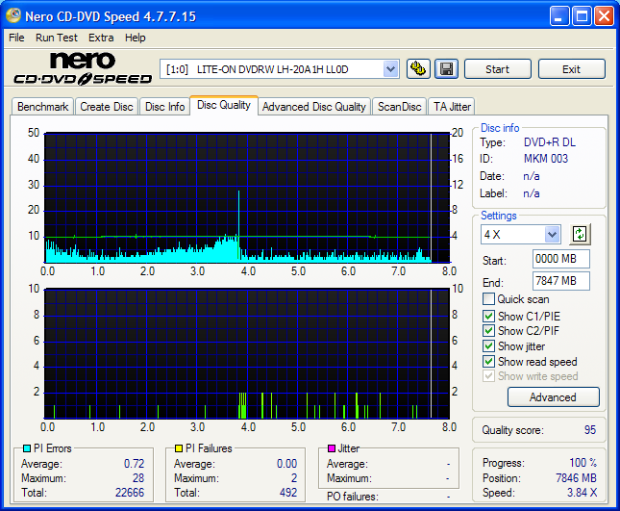
Task: Click the magenta Jitter color swatch
Action: 332,448
